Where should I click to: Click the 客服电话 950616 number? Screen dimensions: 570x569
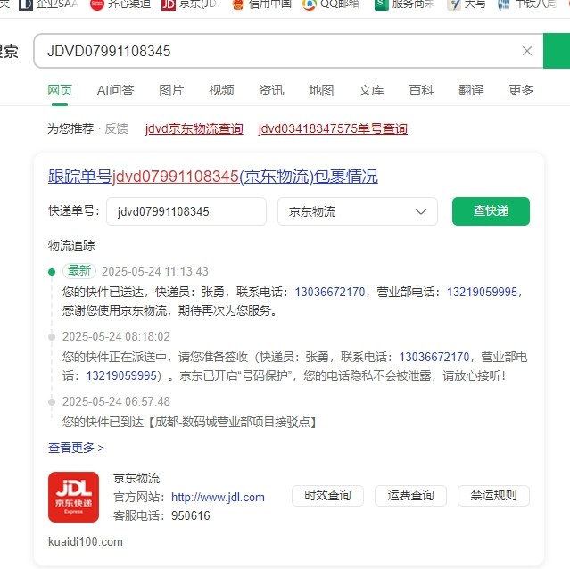[191, 515]
